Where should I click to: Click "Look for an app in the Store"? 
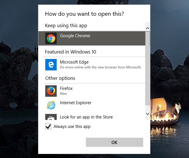click(86, 117)
